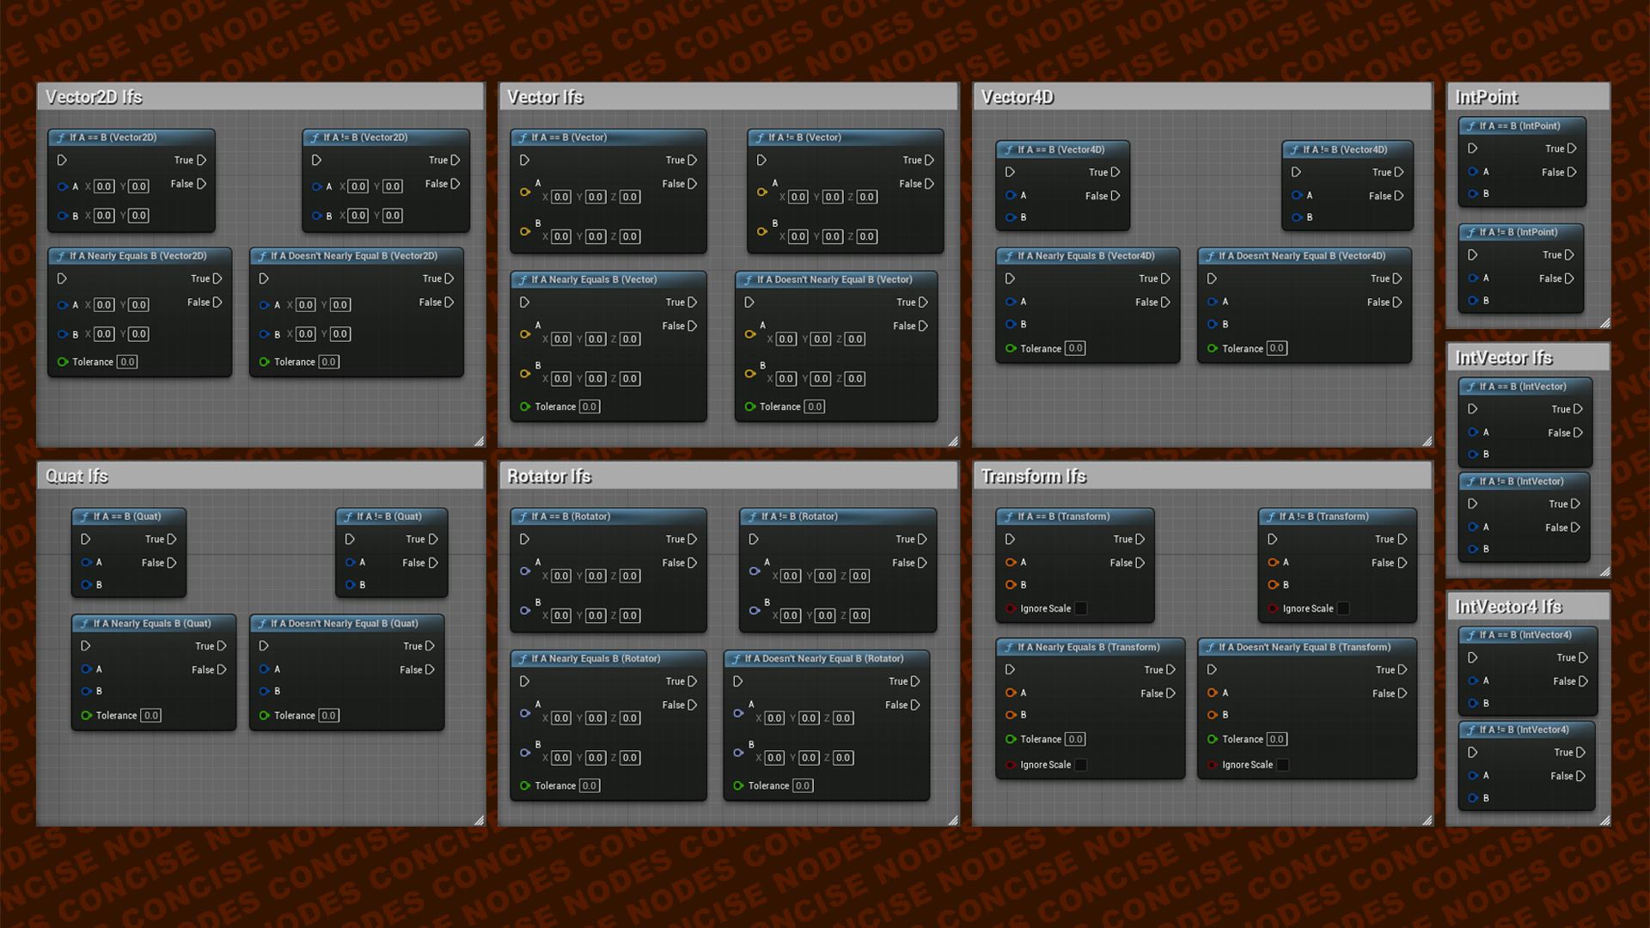Screen dimensions: 1650x928
Task: Click resize handle of IntPoint comment box
Action: [x=1604, y=322]
